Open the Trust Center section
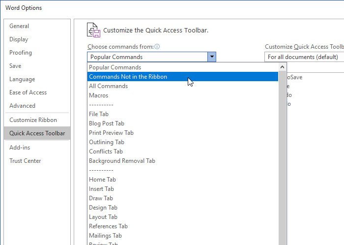344x245 pixels. [25, 161]
